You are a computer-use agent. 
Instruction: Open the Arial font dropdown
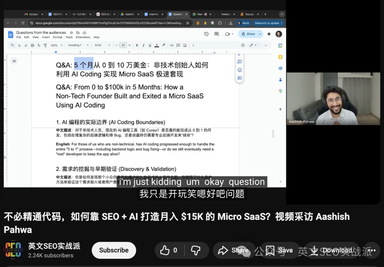(102, 45)
